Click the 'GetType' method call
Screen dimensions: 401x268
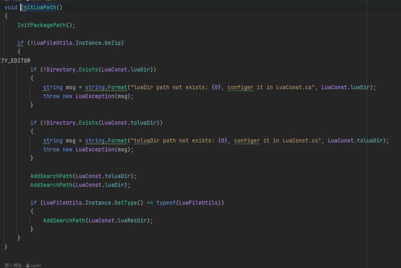pos(126,203)
